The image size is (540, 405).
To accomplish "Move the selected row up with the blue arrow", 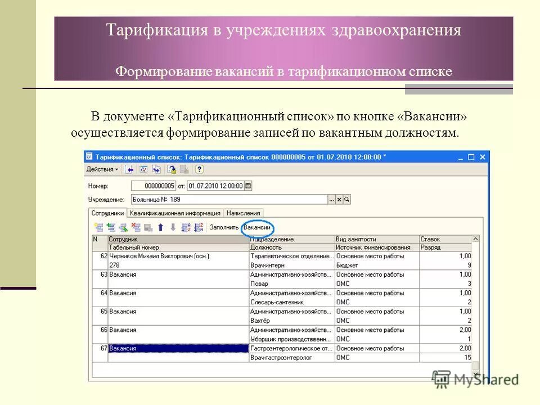I will pyautogui.click(x=161, y=228).
